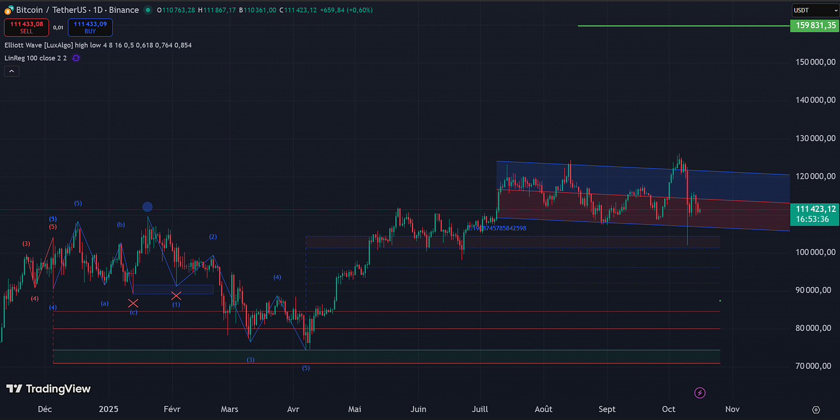Click the blue wave label (2)

pos(213,237)
